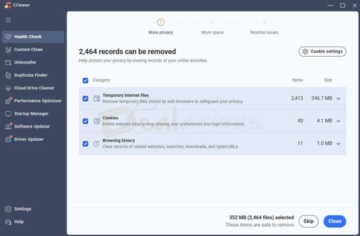The image size is (360, 236).
Task: Click the 2,413 items value
Action: (297, 98)
